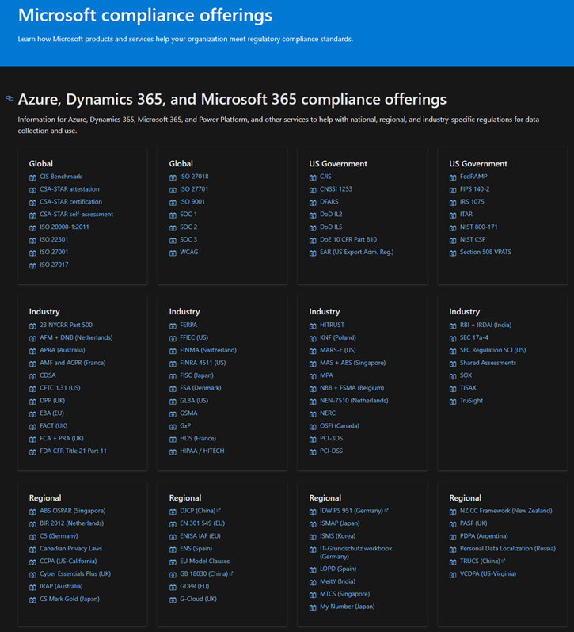Click the book icon beside TruSight
Viewport: 574px width, 632px height.
coord(453,401)
